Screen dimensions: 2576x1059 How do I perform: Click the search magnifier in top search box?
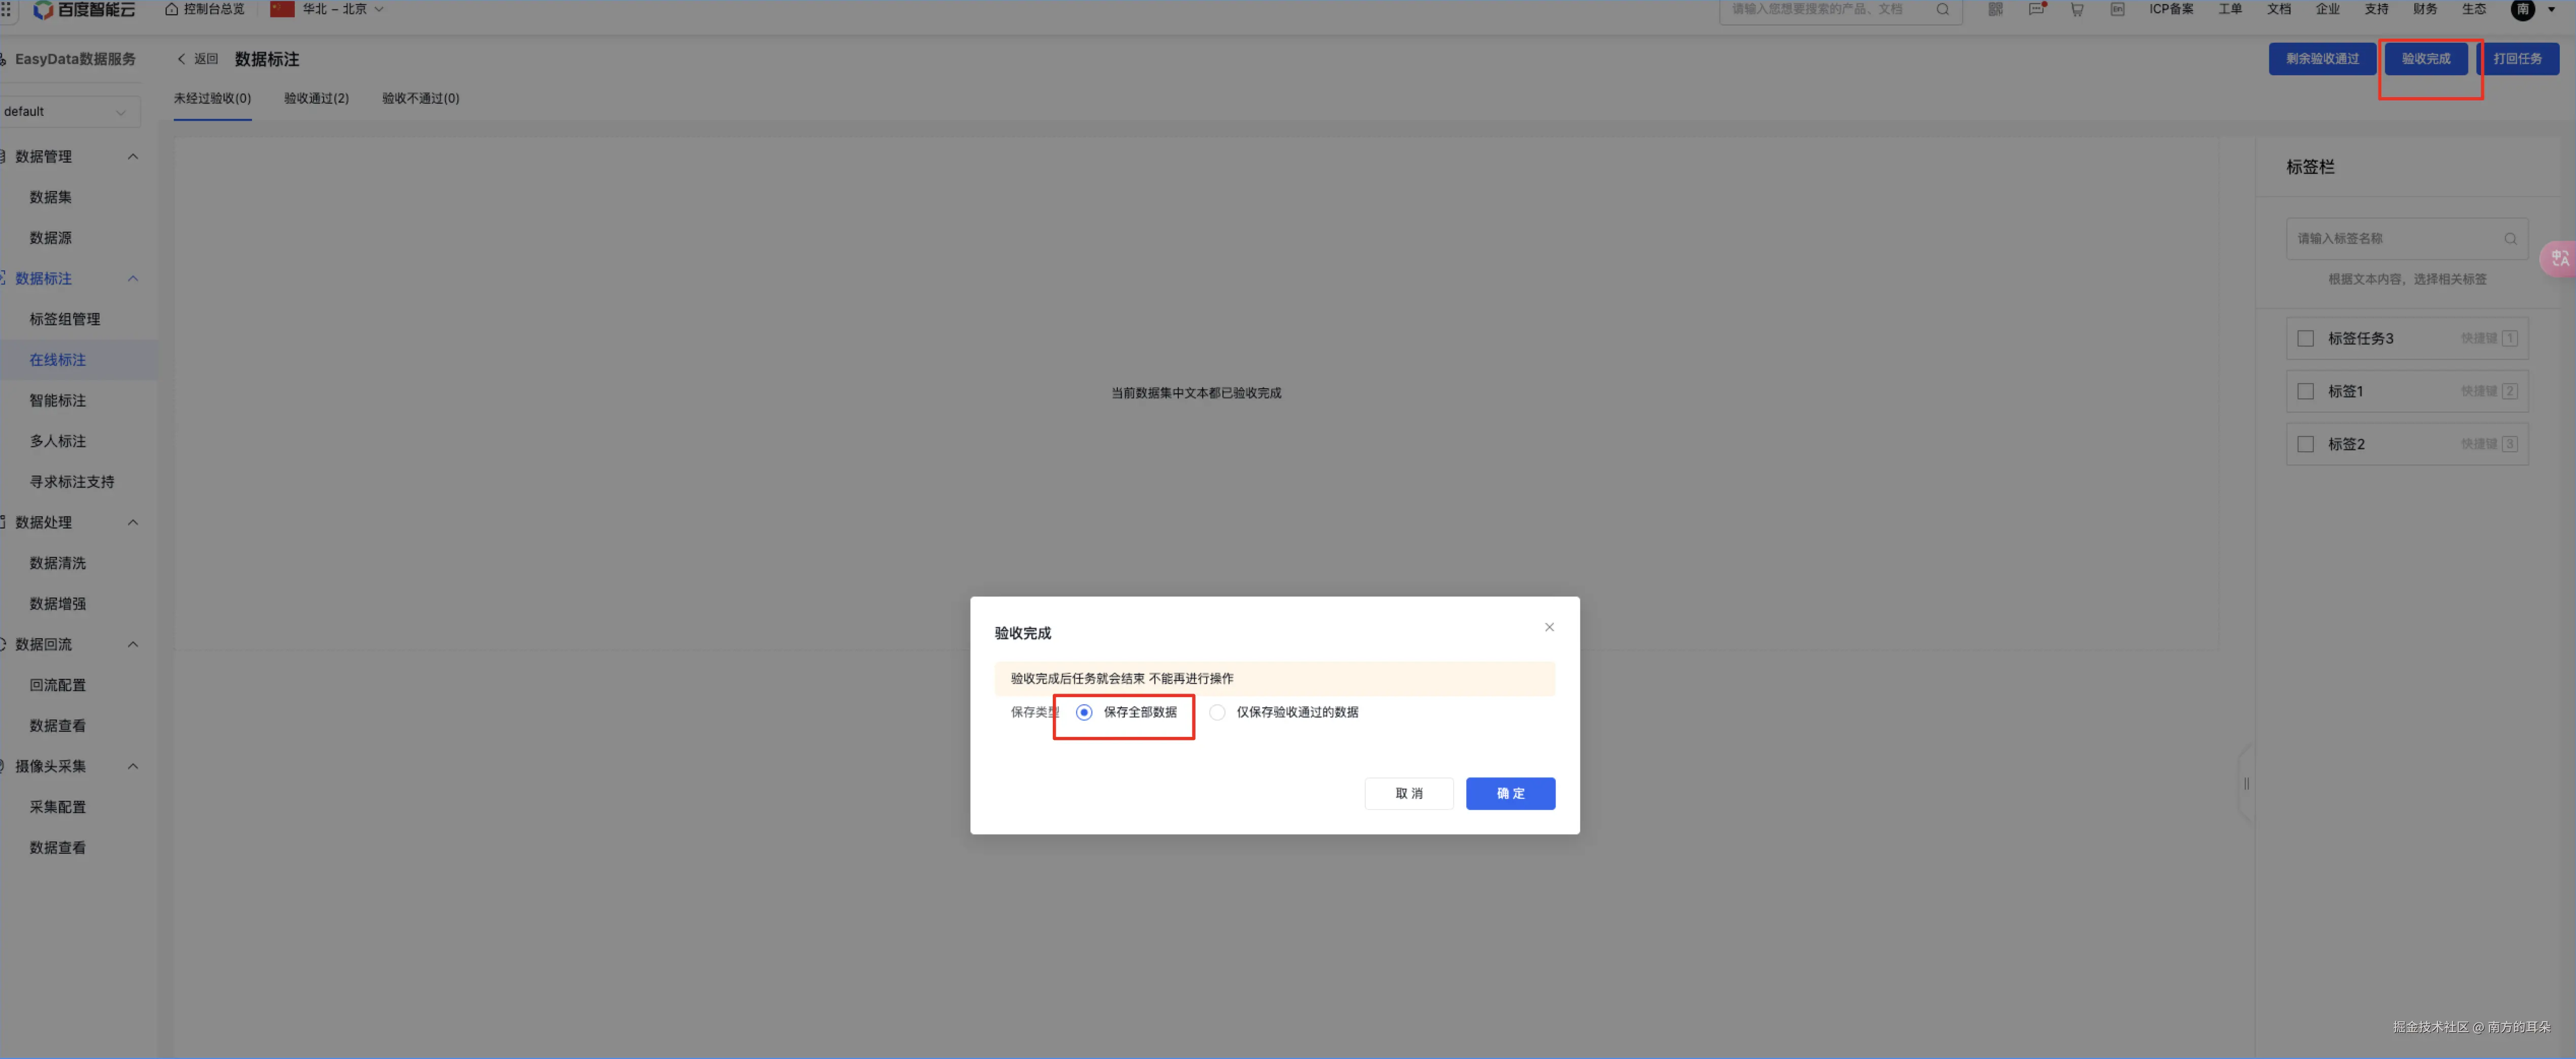pos(1942,9)
